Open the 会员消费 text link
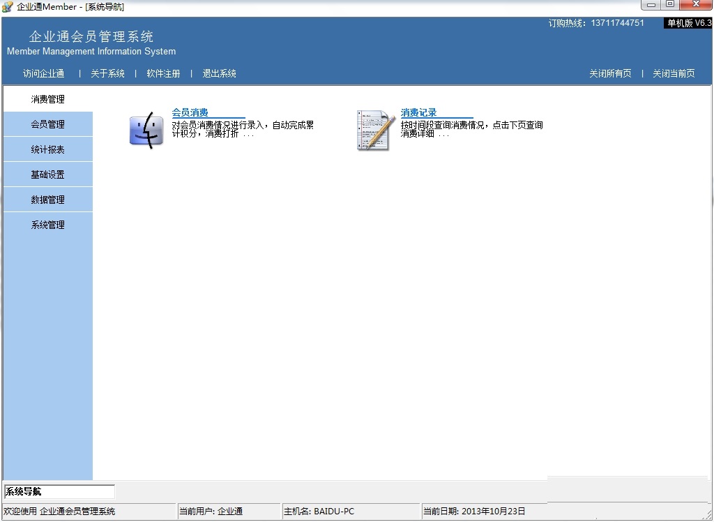Viewport: 714px width, 522px height. point(190,111)
